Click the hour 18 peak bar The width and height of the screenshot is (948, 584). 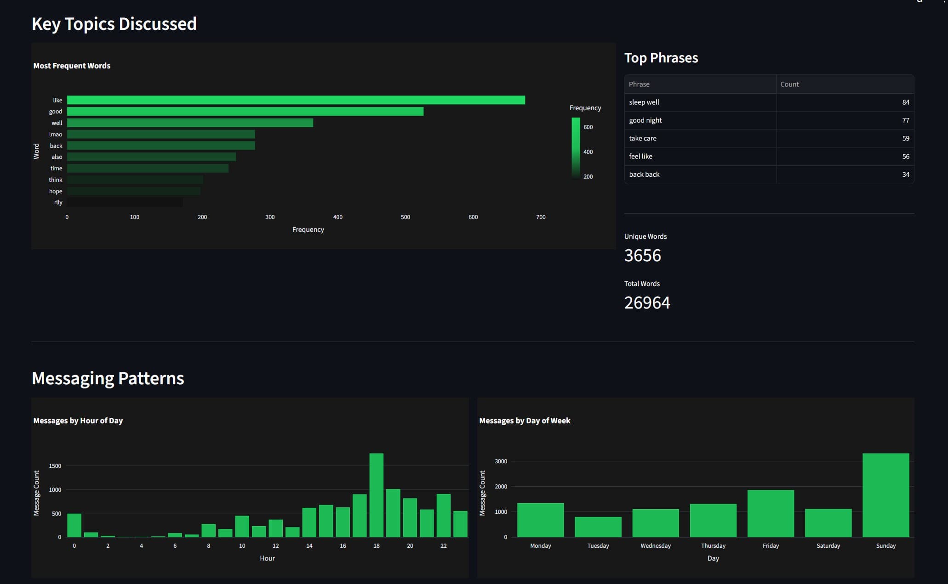click(x=376, y=495)
